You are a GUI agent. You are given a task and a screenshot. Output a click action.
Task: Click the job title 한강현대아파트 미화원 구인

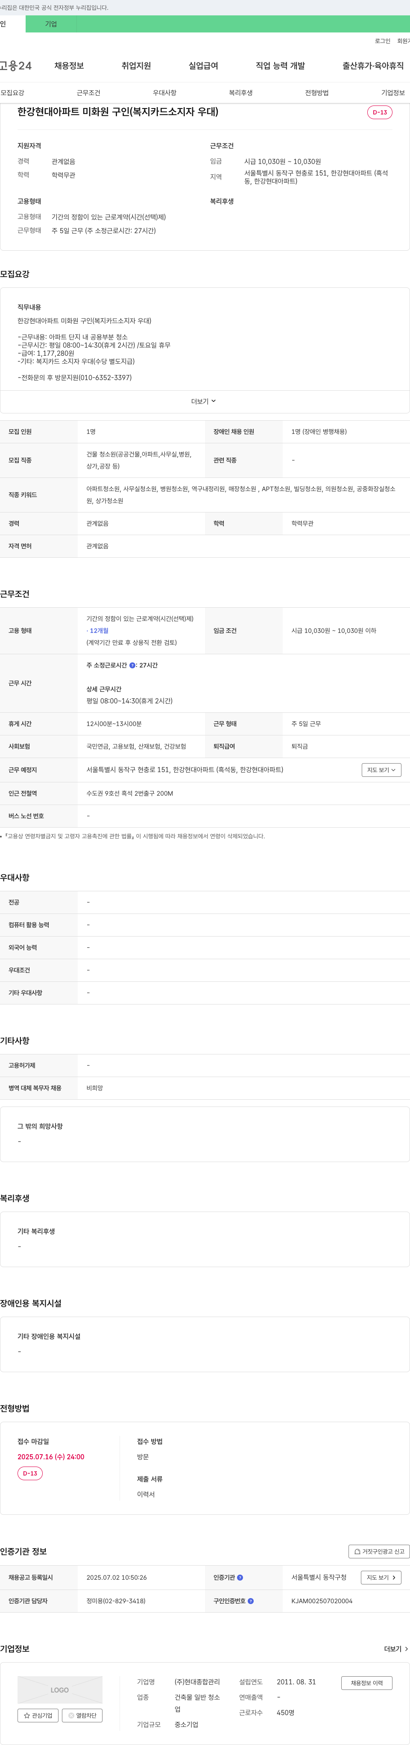[118, 112]
